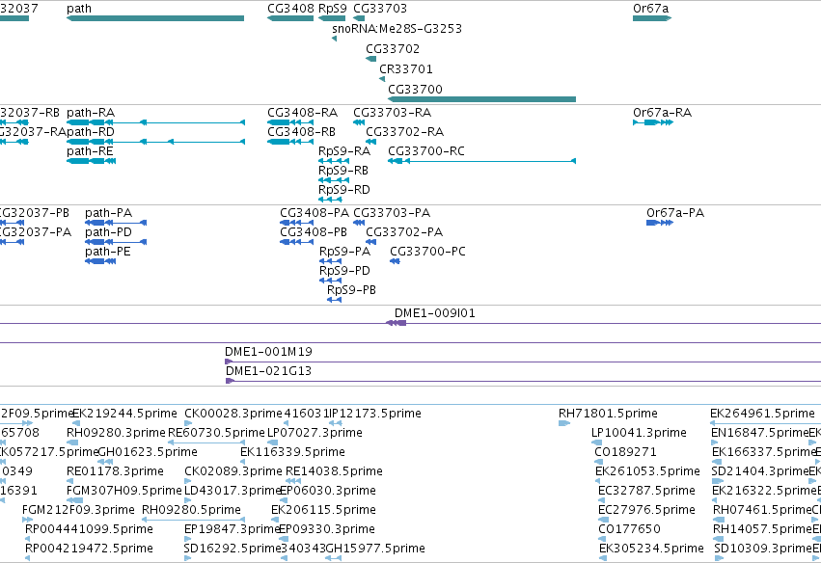Click the RpS9-PD protein feature
821x563 pixels.
[x=330, y=281]
